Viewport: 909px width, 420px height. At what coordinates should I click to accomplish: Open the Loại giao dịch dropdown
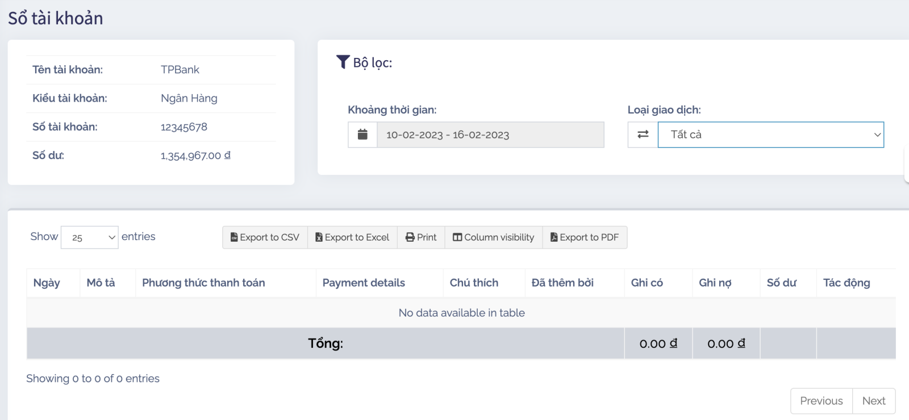(x=770, y=135)
